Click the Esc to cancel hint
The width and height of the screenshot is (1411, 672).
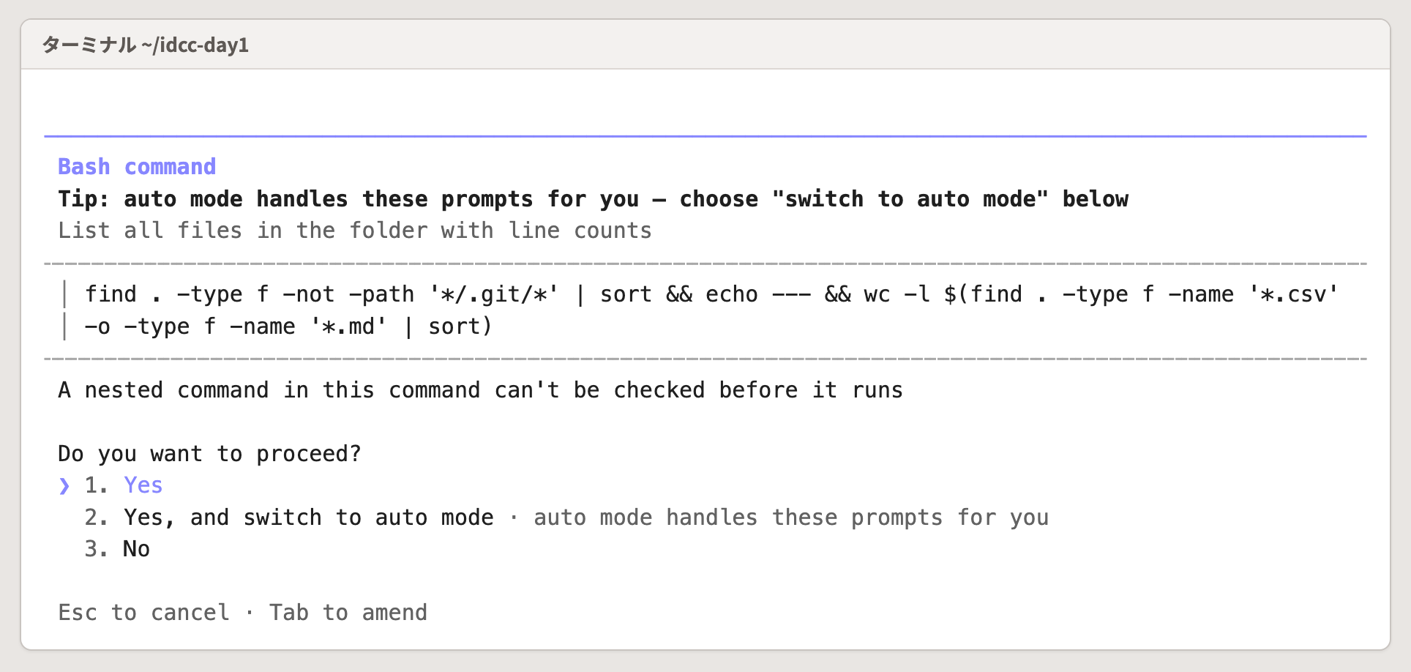tap(143, 613)
